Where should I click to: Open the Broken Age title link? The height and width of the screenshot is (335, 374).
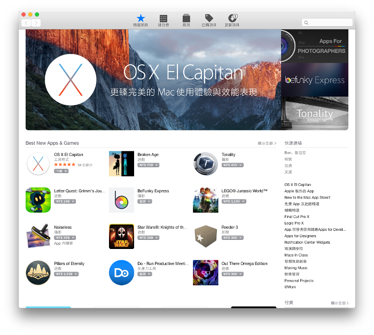point(148,154)
